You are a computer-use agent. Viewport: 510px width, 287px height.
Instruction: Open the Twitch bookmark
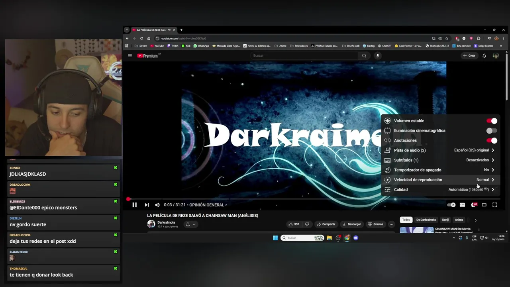pos(173,46)
